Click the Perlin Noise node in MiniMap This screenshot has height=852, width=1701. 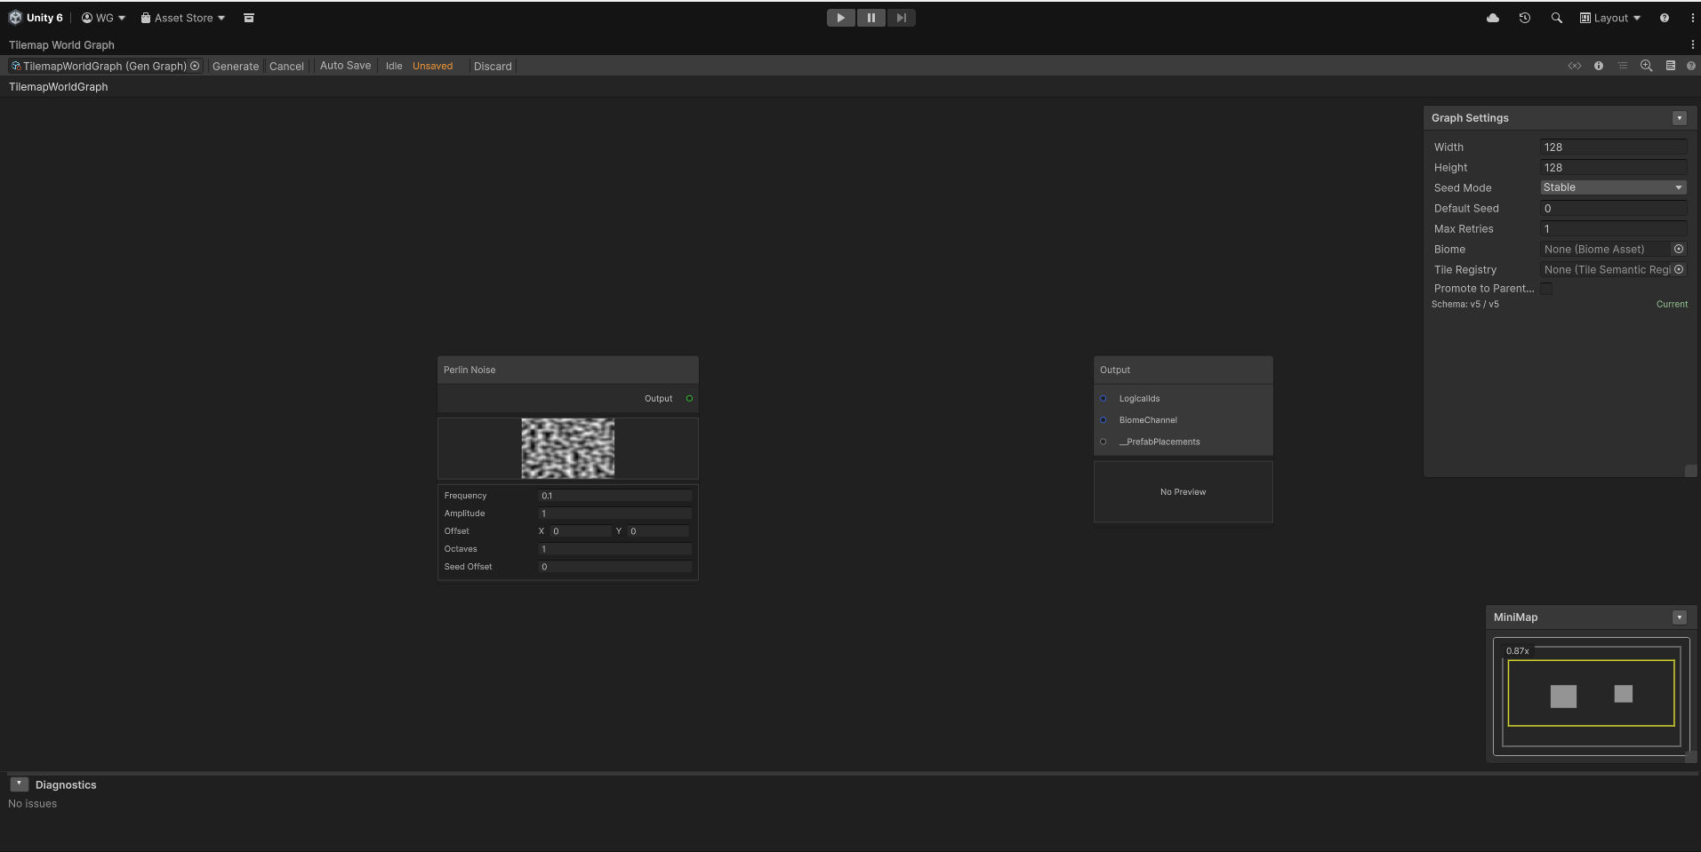(1563, 697)
